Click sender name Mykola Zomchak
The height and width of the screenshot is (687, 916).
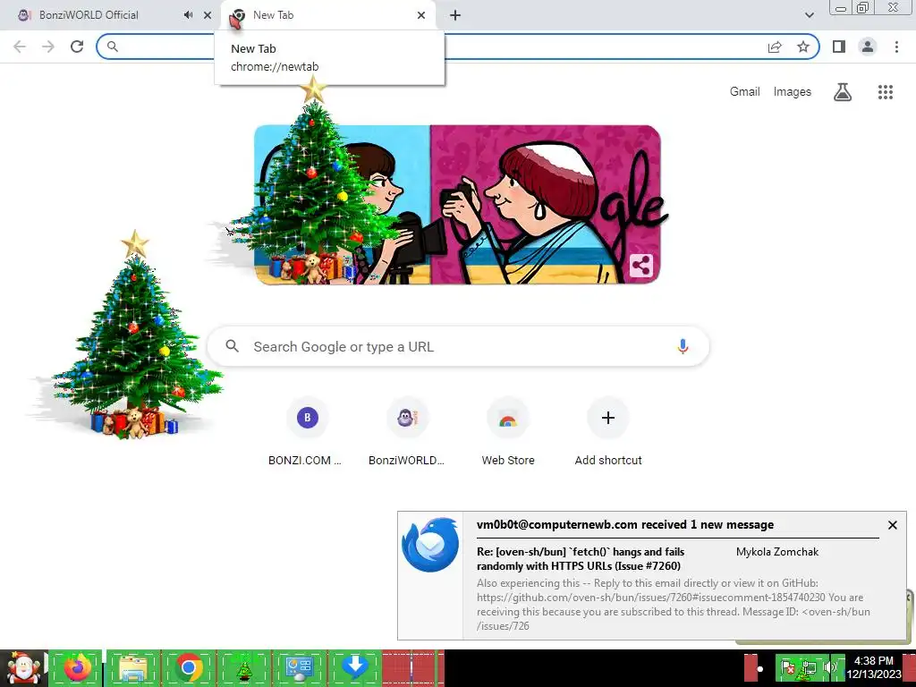pos(777,551)
